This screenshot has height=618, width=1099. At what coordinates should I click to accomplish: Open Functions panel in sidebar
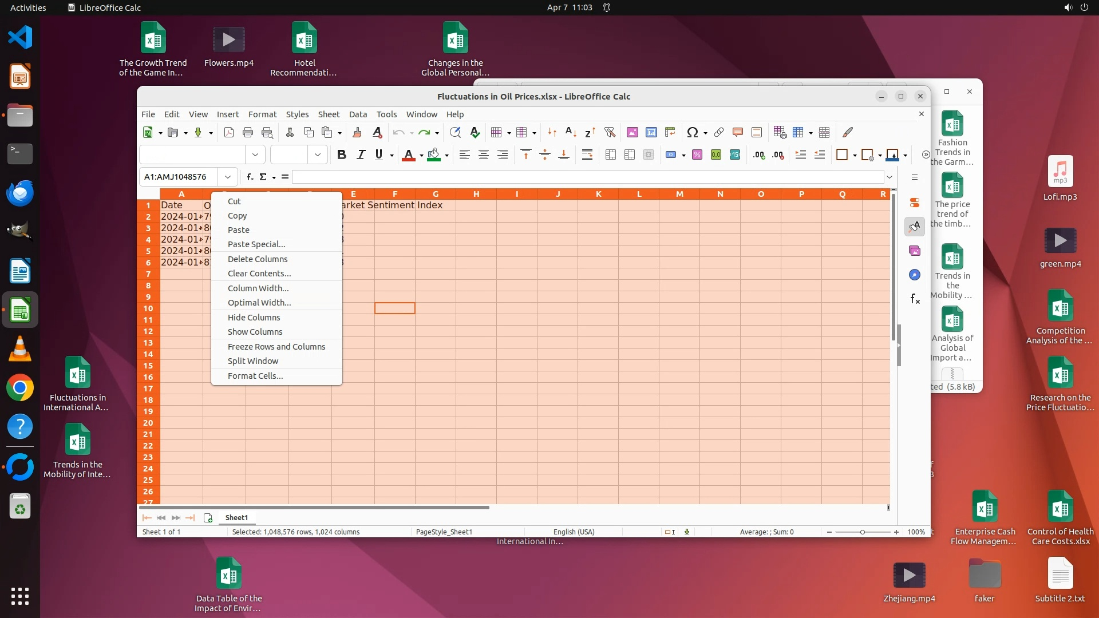(915, 299)
